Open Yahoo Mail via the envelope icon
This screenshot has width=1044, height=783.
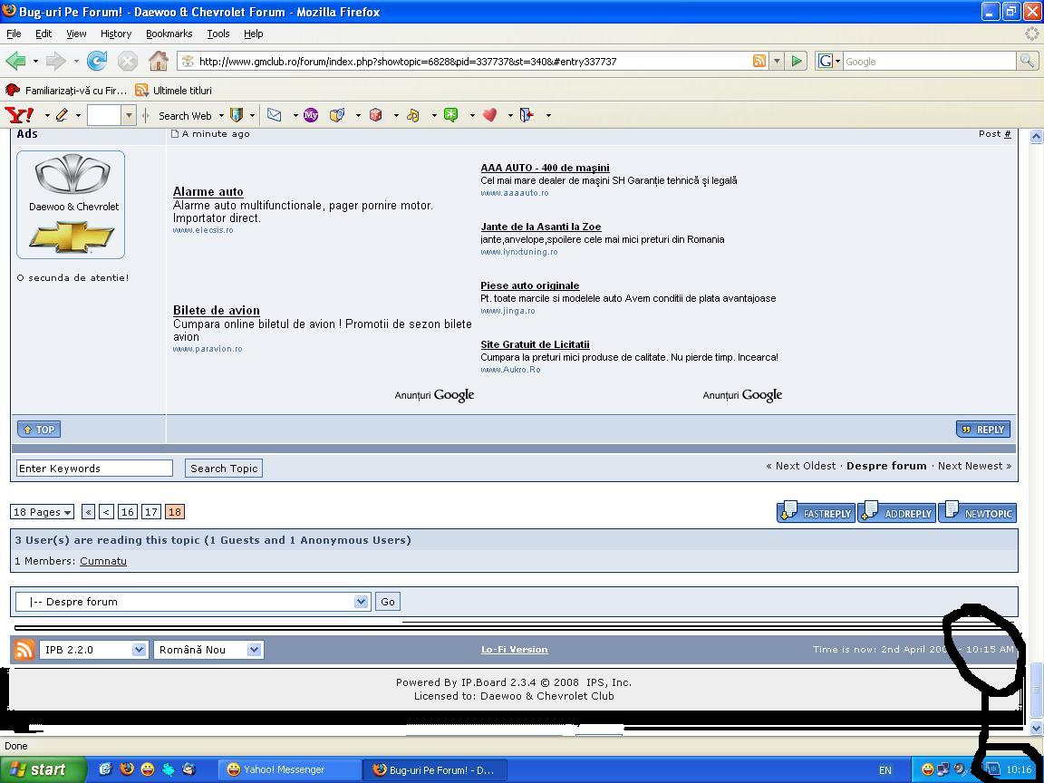pyautogui.click(x=274, y=115)
